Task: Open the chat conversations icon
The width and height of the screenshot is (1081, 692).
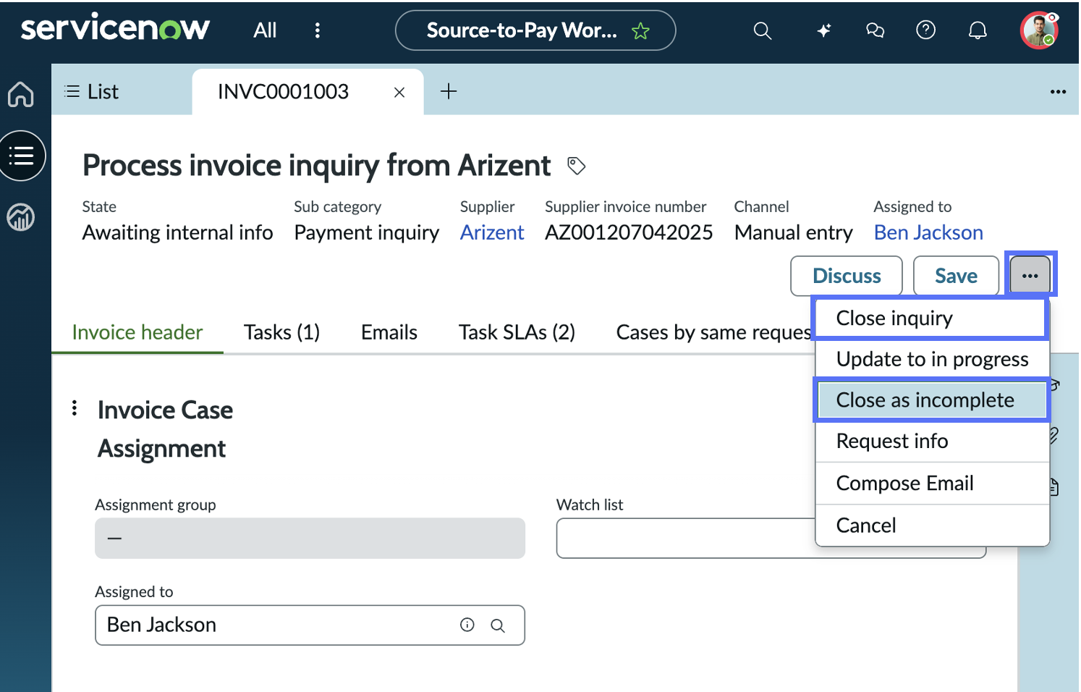Action: [x=875, y=30]
